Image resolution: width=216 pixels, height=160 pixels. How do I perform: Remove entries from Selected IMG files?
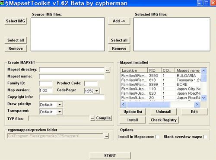[x=119, y=48]
